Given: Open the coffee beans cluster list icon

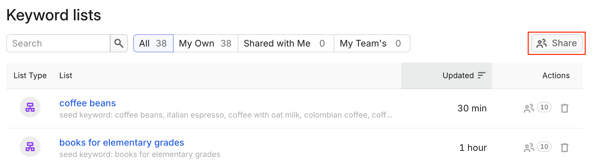Looking at the screenshot, I should tap(30, 107).
